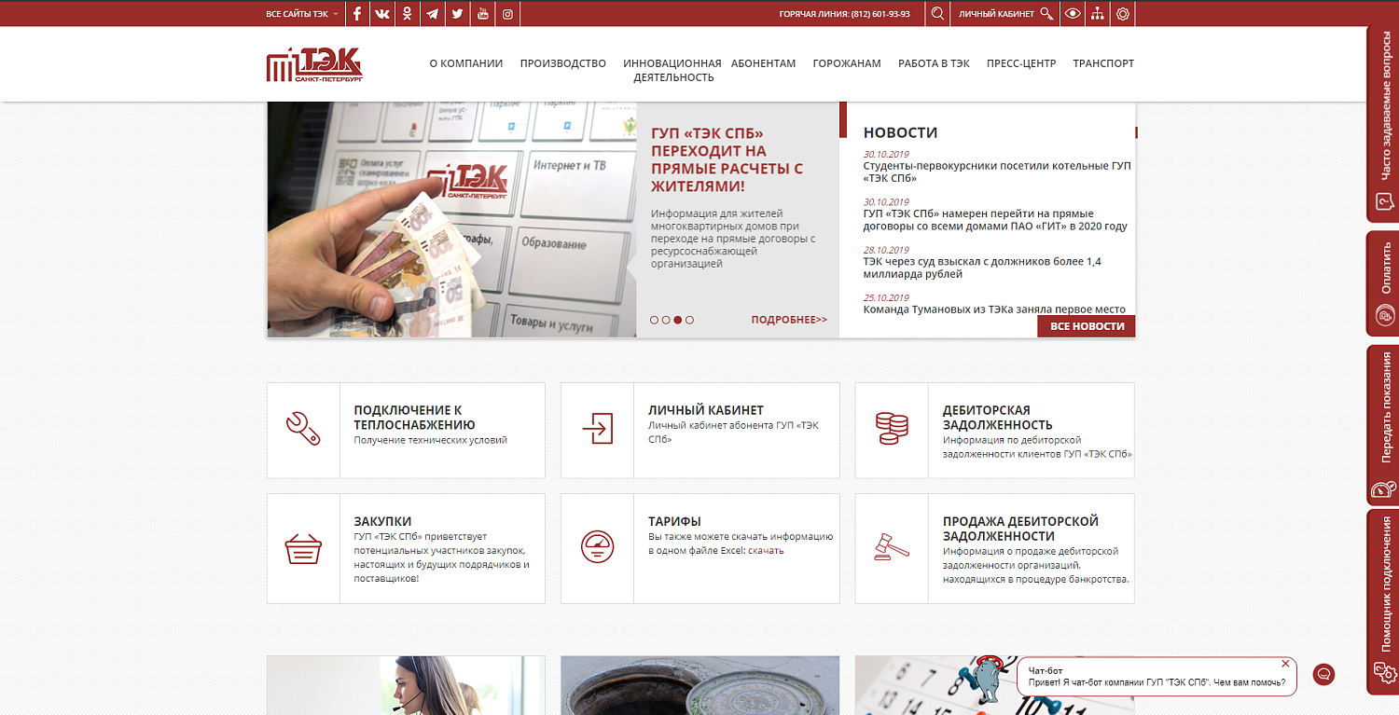Open the Odnoklassniki social icon

click(x=408, y=14)
